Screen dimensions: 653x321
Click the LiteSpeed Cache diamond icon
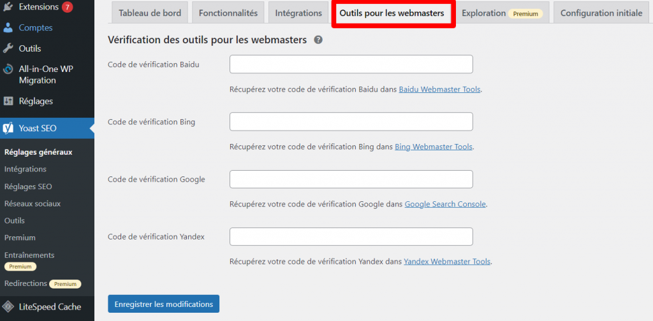tap(8, 307)
